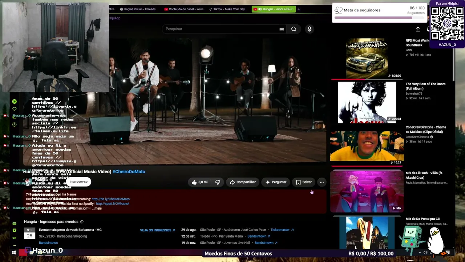The height and width of the screenshot is (262, 465).
Task: Open the on-screen keyboard icon in search box
Action: pos(282,29)
